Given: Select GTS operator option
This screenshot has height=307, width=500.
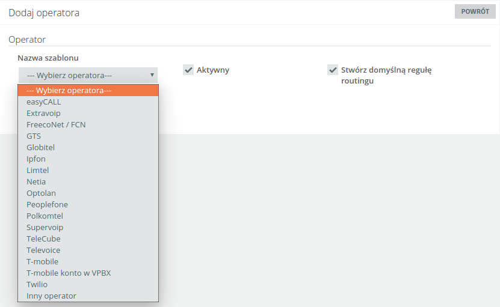Looking at the screenshot, I should (x=88, y=136).
